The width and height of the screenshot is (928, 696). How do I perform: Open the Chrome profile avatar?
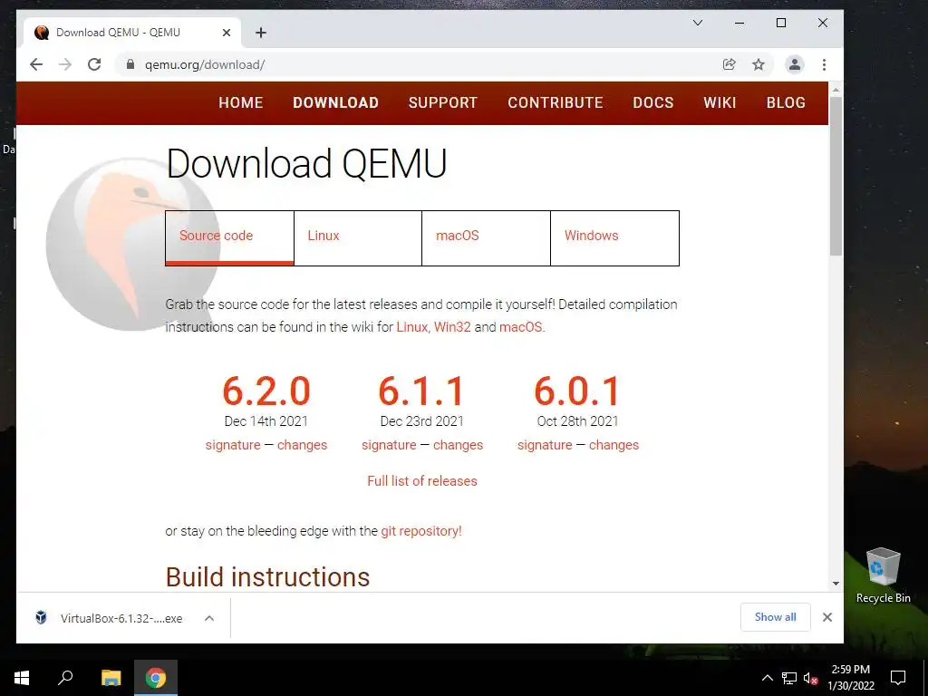click(794, 64)
